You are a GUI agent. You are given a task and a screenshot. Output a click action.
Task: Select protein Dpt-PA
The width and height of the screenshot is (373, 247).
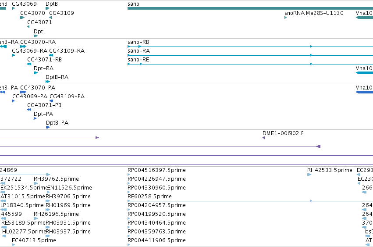(x=43, y=114)
